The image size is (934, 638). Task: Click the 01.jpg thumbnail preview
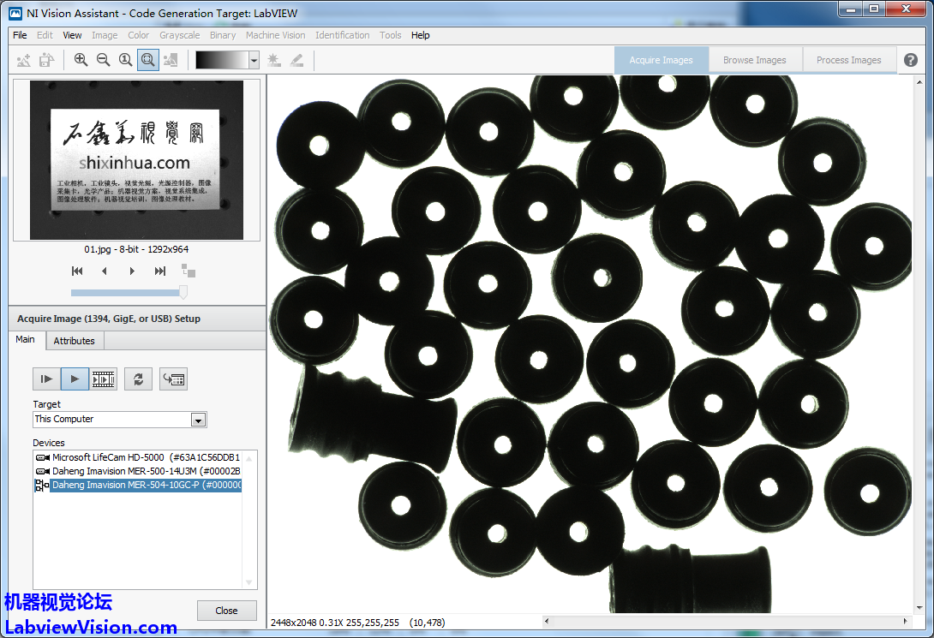(x=137, y=160)
